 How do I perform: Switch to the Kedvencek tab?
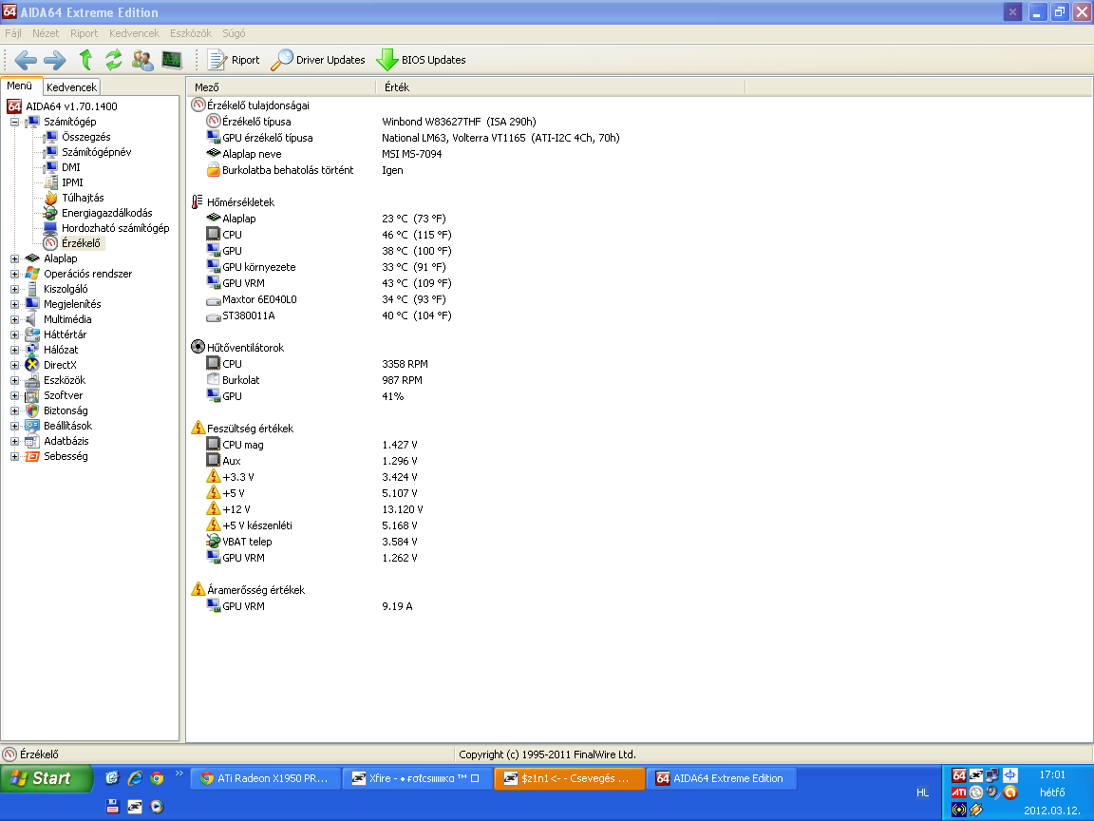pyautogui.click(x=72, y=87)
